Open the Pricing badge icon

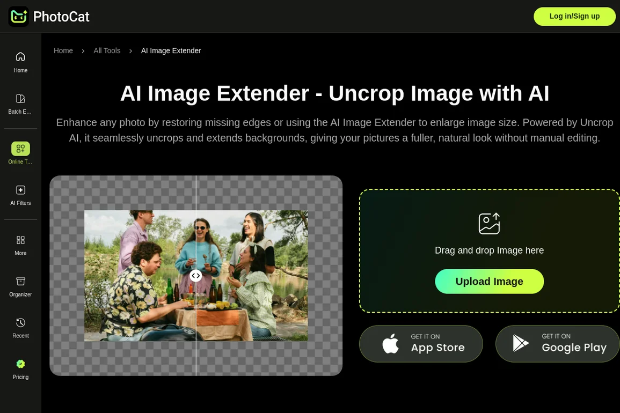tap(20, 364)
